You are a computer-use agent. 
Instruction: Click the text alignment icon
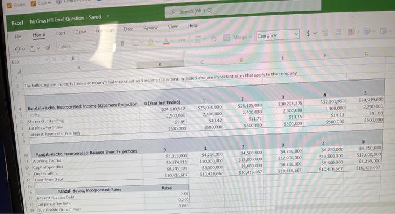pyautogui.click(x=197, y=39)
